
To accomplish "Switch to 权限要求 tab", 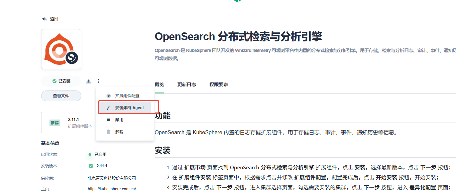I will 219,84.
